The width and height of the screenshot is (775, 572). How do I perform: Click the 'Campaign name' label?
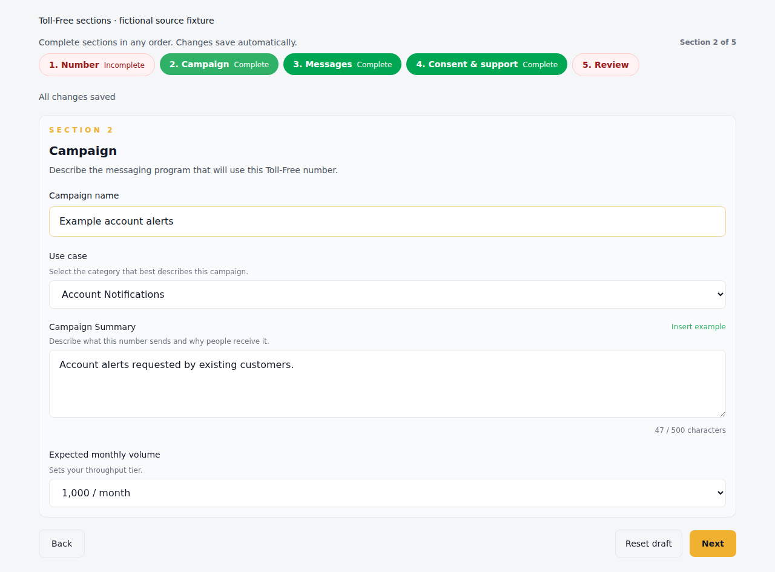[x=84, y=196]
